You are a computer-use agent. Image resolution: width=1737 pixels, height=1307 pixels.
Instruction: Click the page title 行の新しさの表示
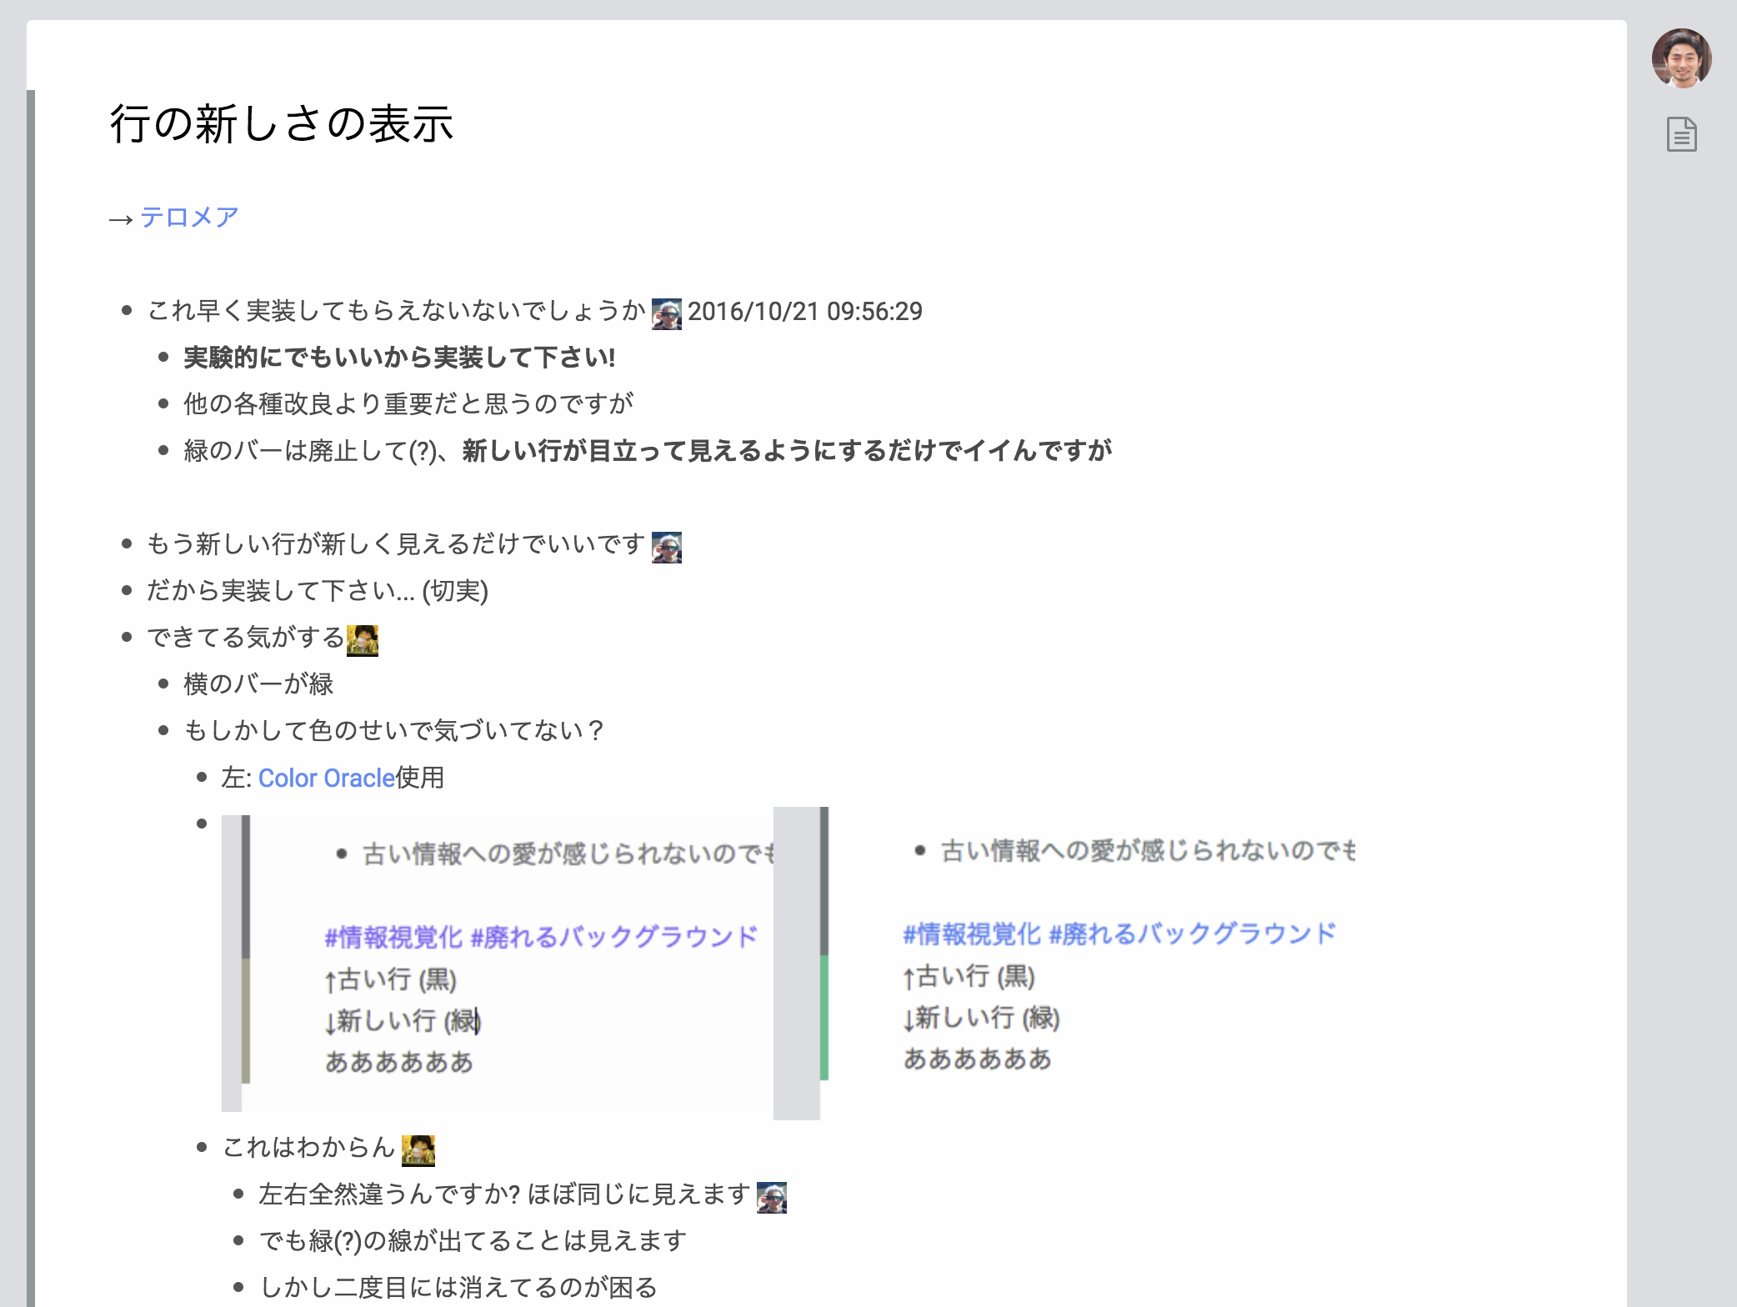point(282,124)
